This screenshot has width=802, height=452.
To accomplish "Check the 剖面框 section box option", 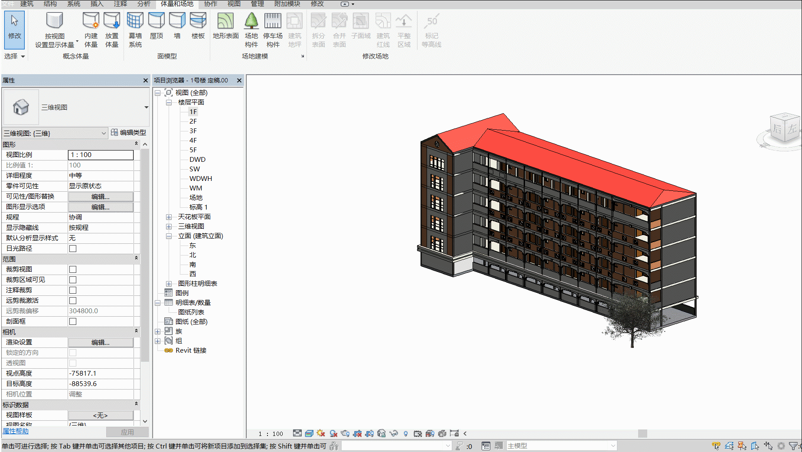I will (73, 321).
